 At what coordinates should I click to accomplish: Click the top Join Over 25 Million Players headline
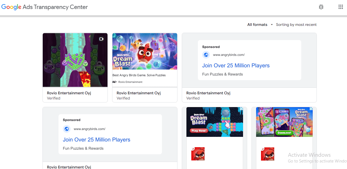[x=236, y=65]
